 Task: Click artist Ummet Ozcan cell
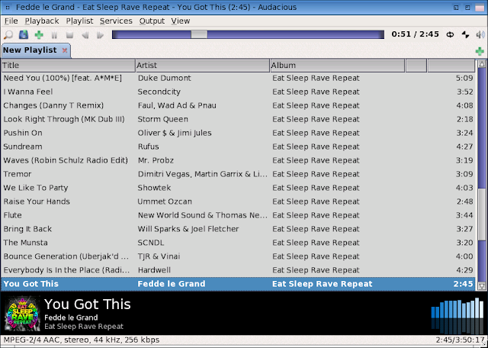click(x=165, y=201)
